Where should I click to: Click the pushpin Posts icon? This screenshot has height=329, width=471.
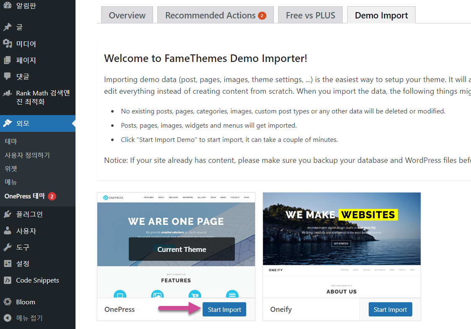(8, 27)
